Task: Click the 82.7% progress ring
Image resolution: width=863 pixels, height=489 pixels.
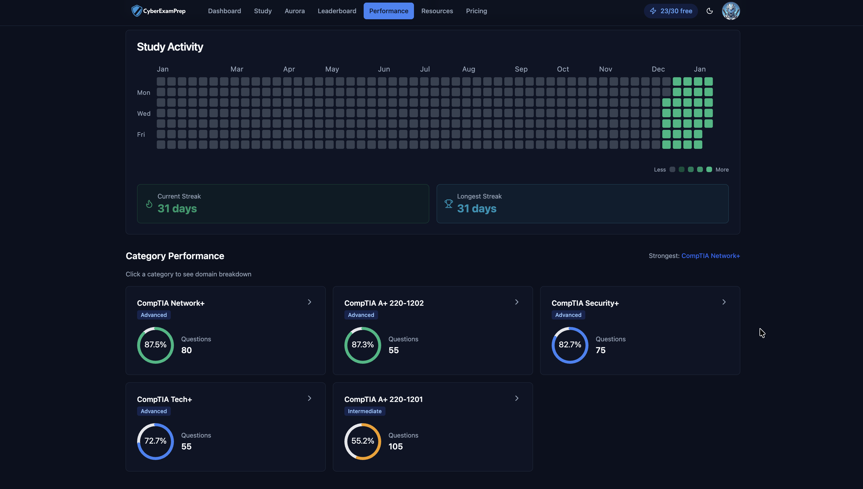Action: pyautogui.click(x=569, y=345)
